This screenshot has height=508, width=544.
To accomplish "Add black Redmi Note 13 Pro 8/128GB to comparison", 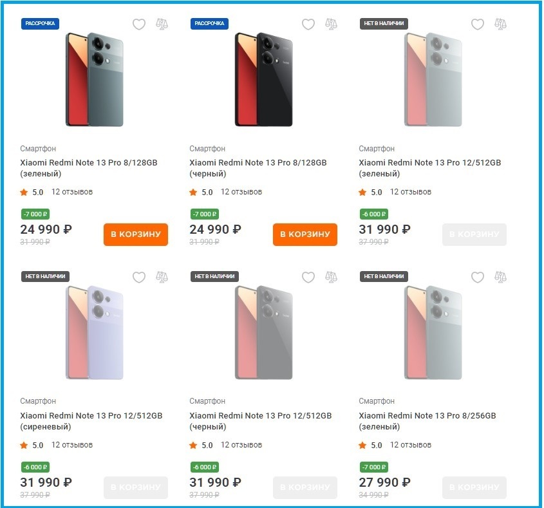I will point(331,24).
